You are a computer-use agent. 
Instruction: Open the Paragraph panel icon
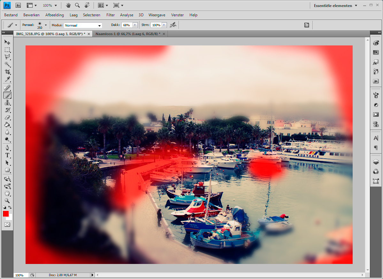pos(376,147)
